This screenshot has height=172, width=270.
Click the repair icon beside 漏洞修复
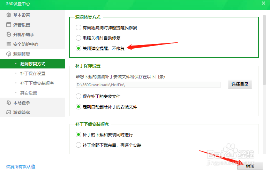pos(9,54)
